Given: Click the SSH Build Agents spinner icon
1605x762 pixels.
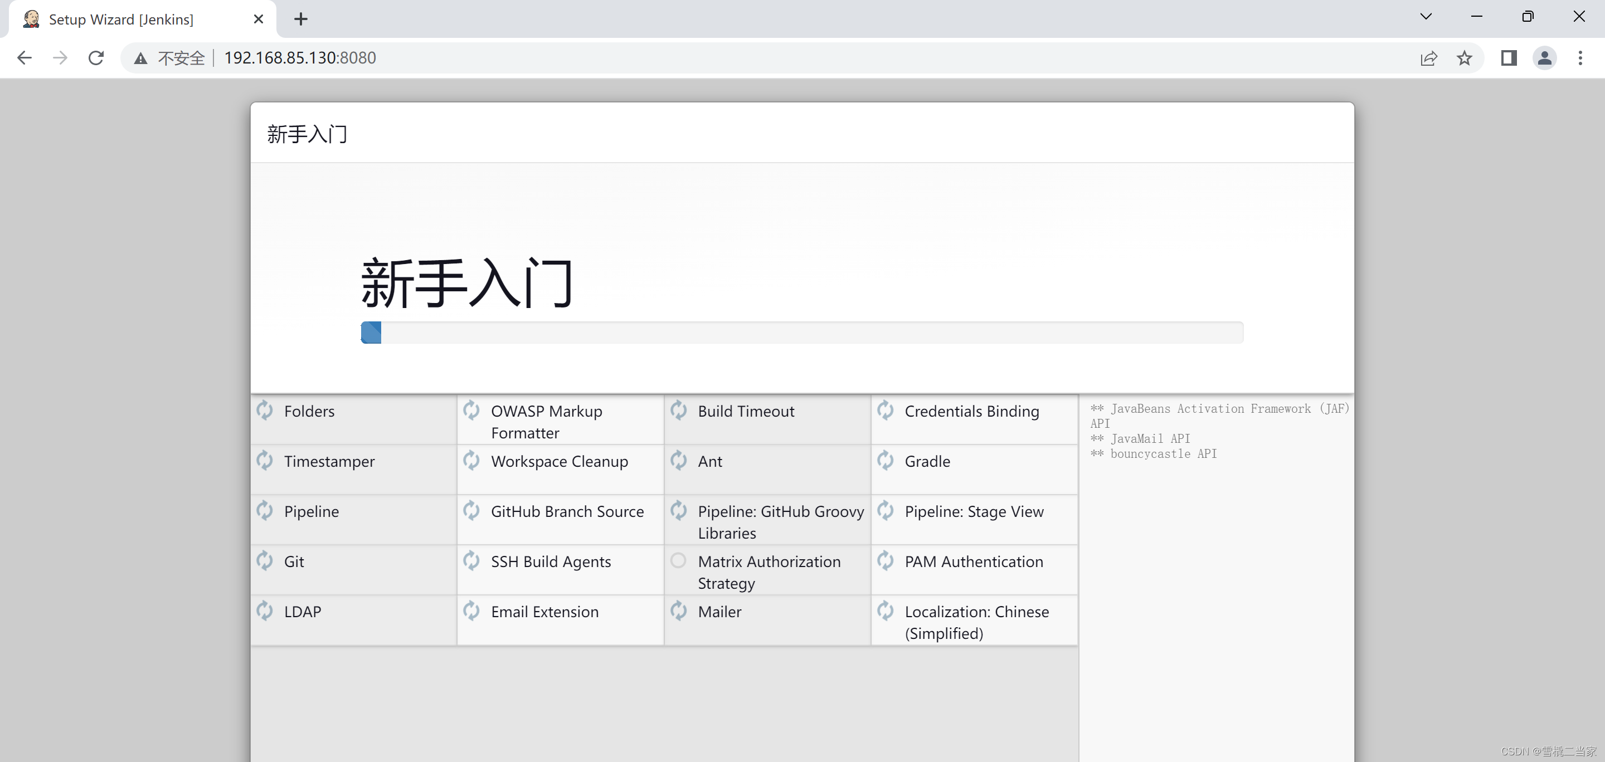Looking at the screenshot, I should coord(471,561).
